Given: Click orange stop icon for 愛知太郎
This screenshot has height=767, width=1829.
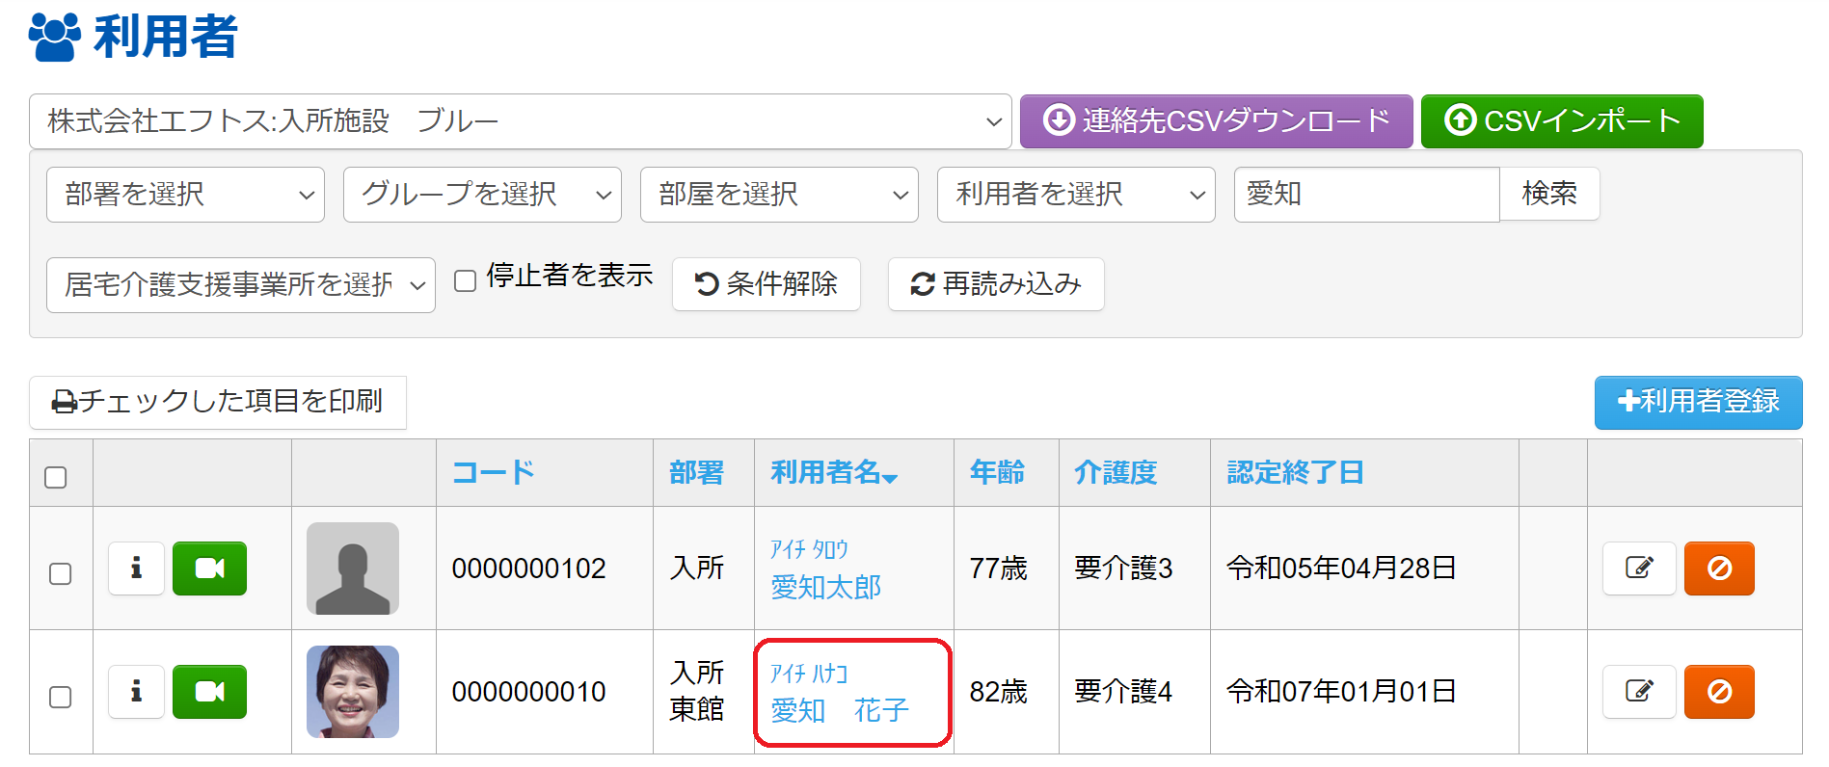Looking at the screenshot, I should coord(1718,569).
